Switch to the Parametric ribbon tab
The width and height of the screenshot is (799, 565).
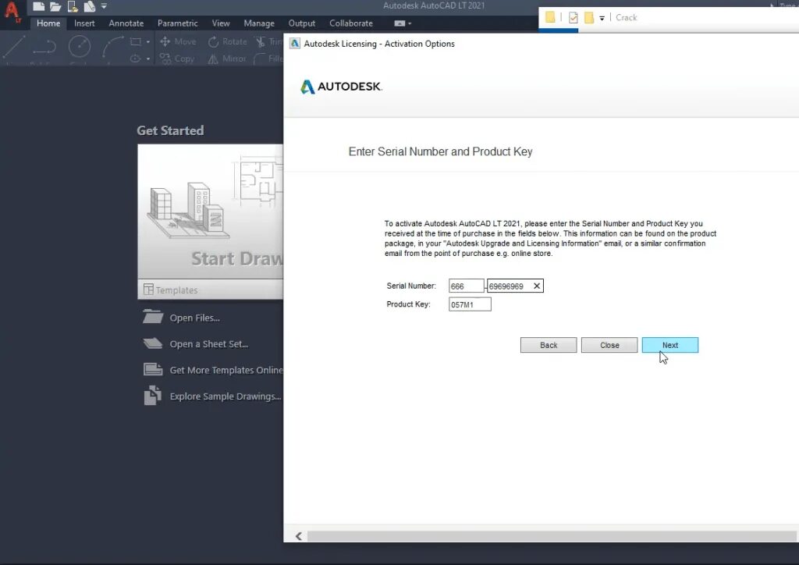click(x=177, y=23)
